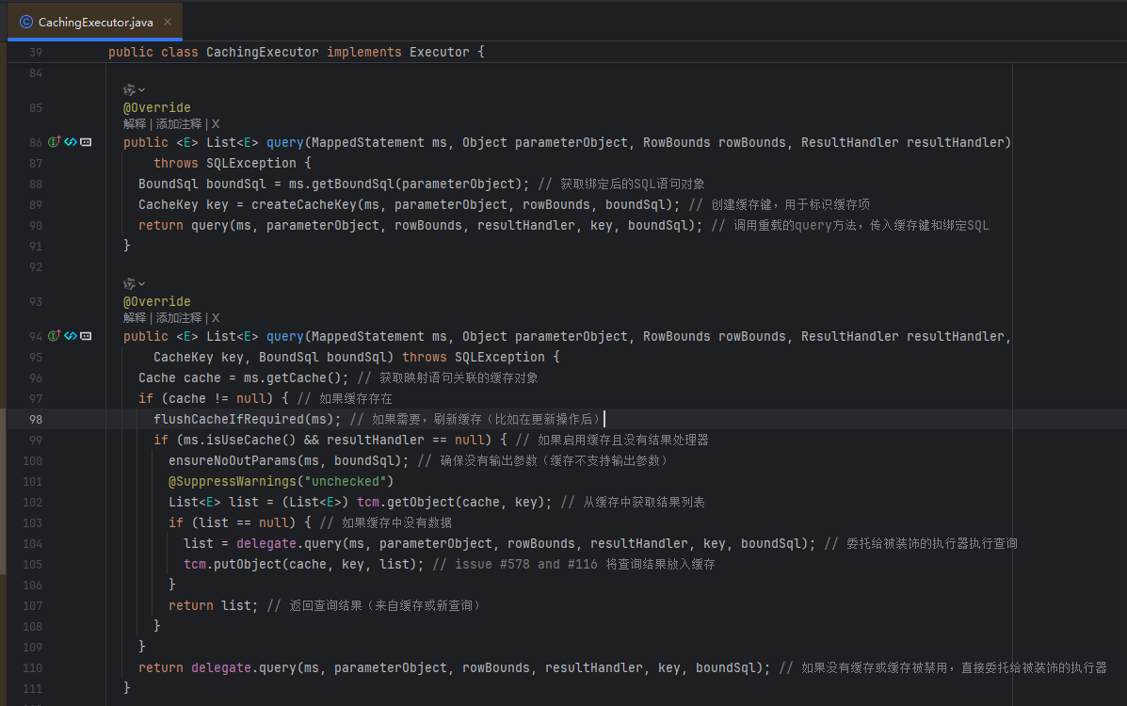Screen dimensions: 1127x706
Task: Click the 添加注释 link above line 86
Action: click(x=179, y=123)
